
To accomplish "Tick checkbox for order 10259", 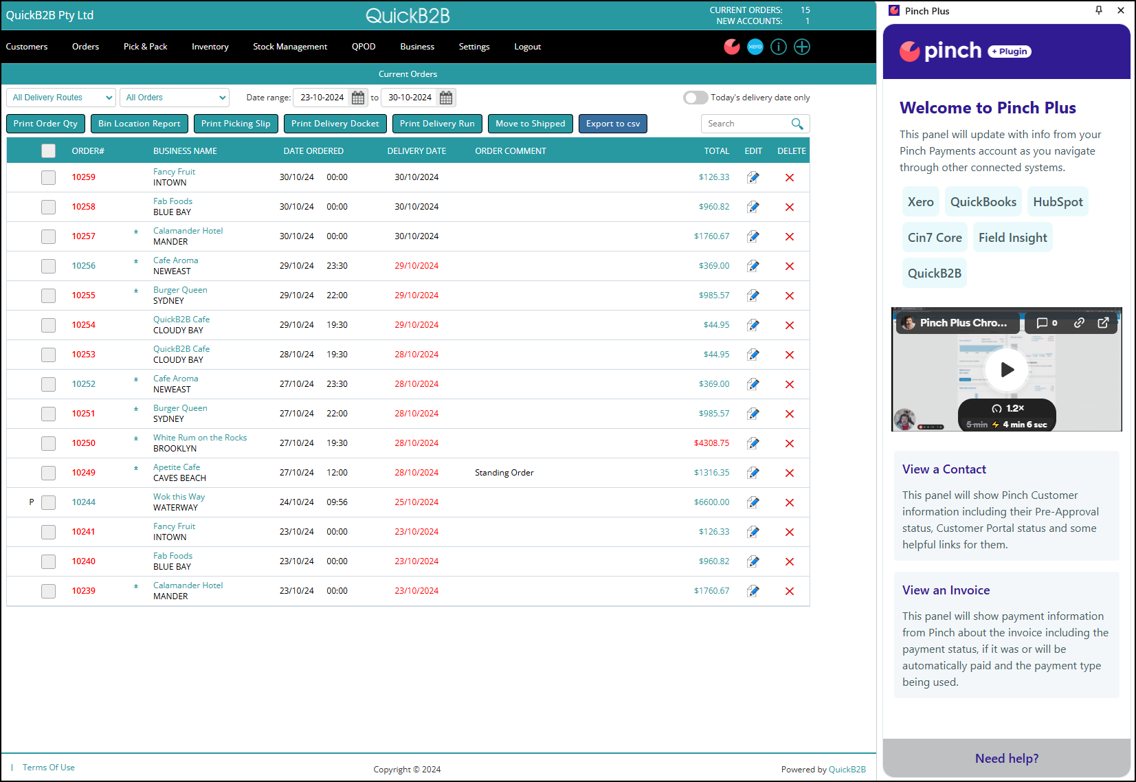I will pyautogui.click(x=48, y=177).
